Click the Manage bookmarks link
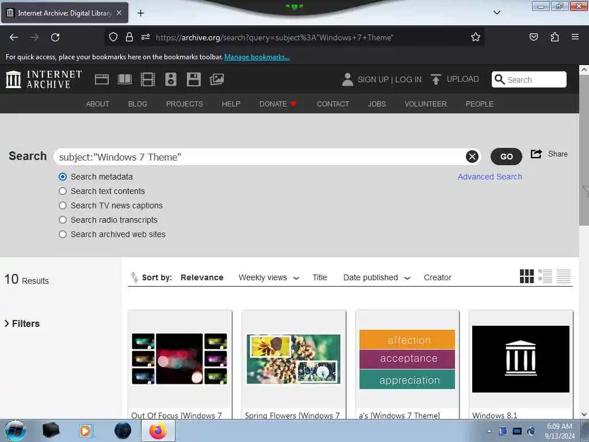 [257, 57]
